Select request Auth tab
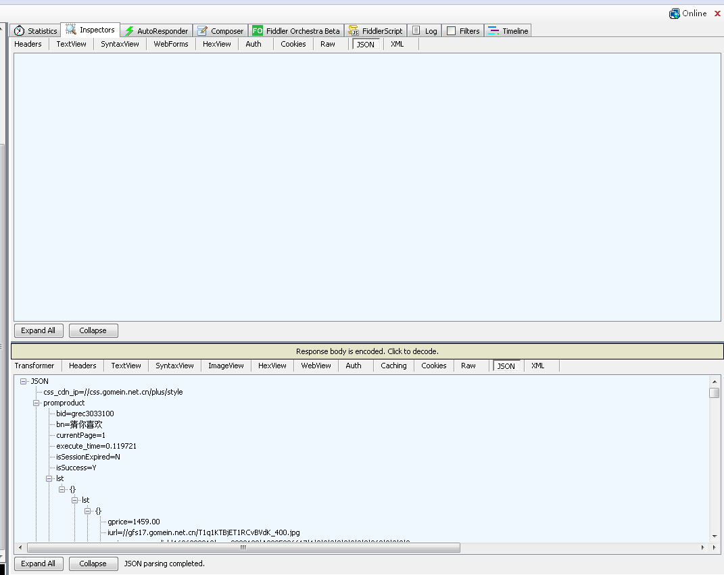Screen dimensions: 724x575 [253, 44]
